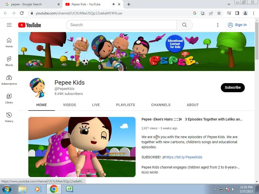Click the page vertical scrollbar thumb
Image resolution: width=259 pixels, height=194 pixels.
pos(257,41)
